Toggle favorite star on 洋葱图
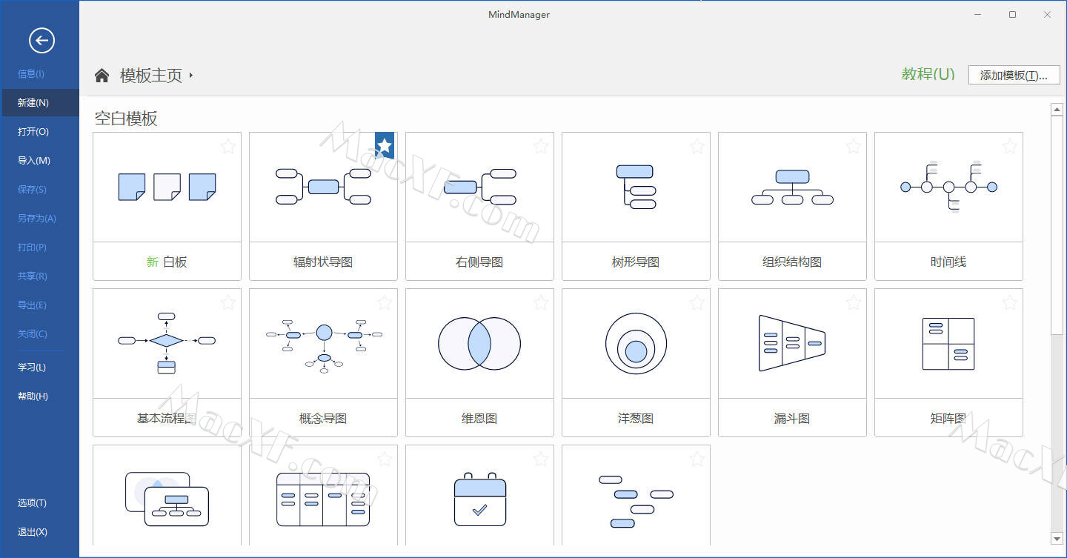1067x558 pixels. click(x=697, y=302)
